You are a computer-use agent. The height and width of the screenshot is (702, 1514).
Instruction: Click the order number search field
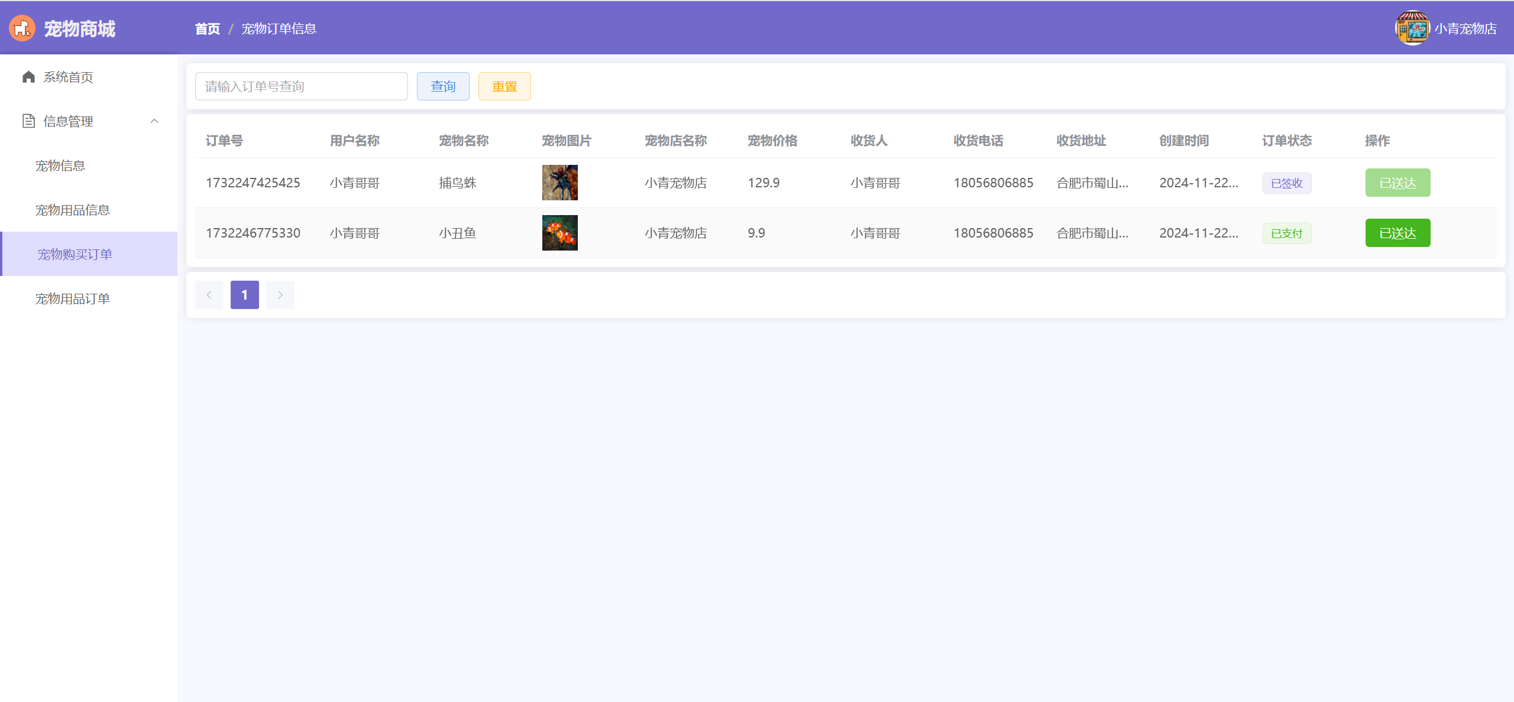[301, 86]
